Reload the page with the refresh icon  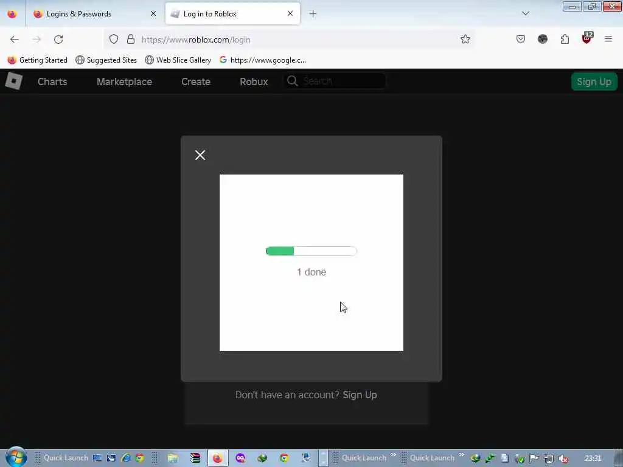tap(58, 40)
